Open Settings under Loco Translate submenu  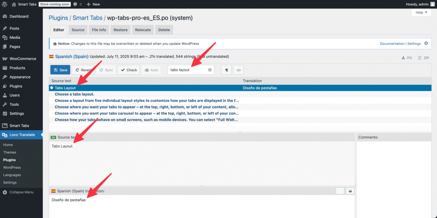pos(10,182)
